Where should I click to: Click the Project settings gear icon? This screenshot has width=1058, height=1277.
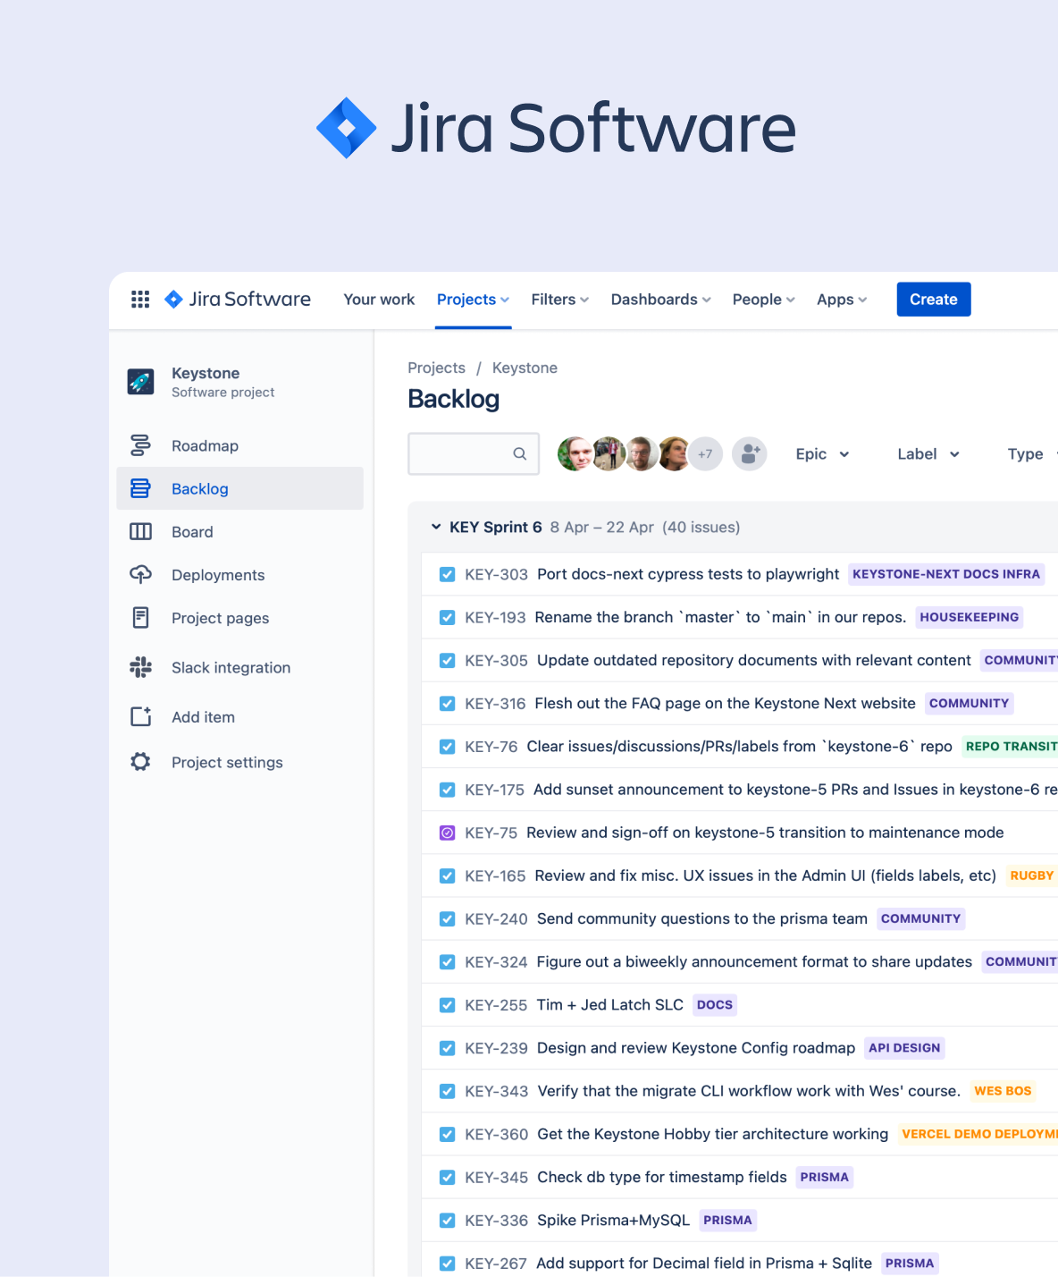pyautogui.click(x=140, y=762)
